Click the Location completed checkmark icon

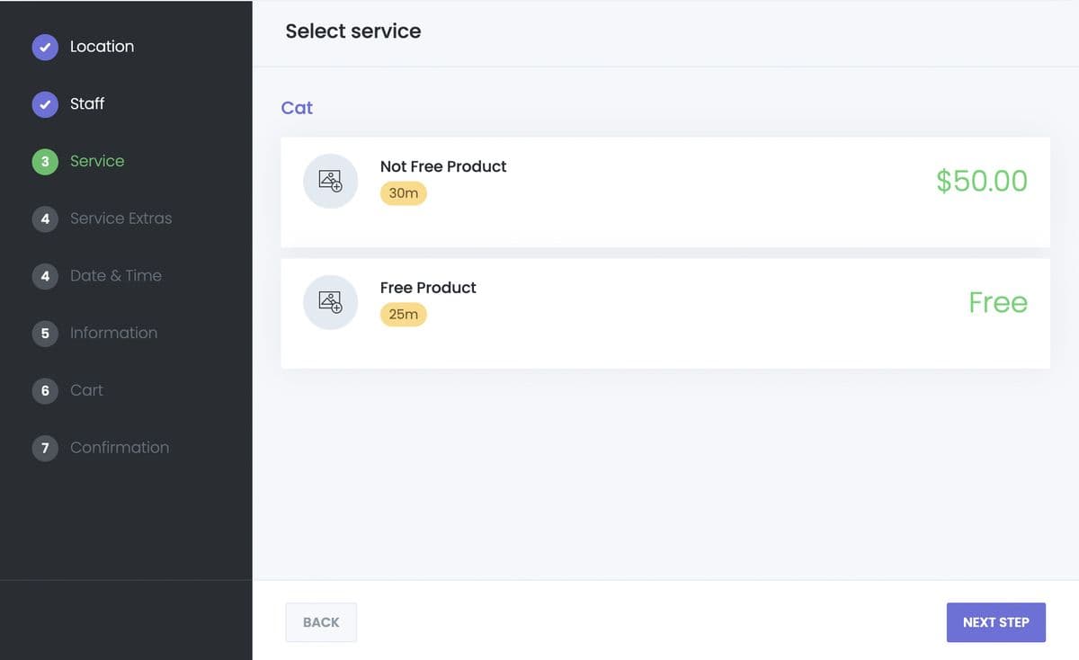(x=45, y=47)
